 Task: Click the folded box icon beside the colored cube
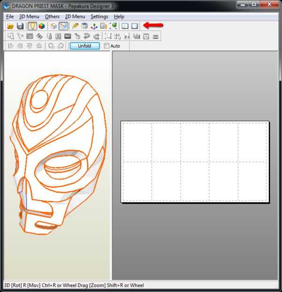click(54, 26)
